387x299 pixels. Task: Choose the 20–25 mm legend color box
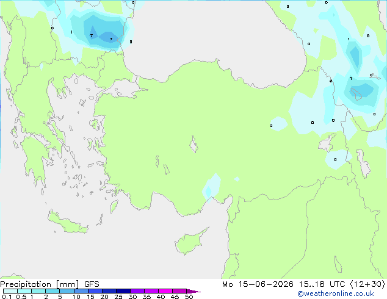pos(109,291)
